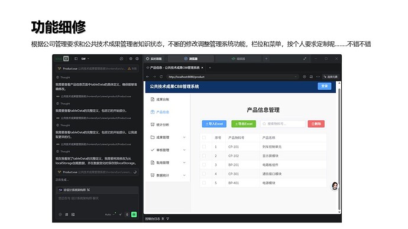Image resolution: width=408 pixels, height=229 pixels.
Task: Open 成果台账 in the sidebar menu
Action: [168, 99]
